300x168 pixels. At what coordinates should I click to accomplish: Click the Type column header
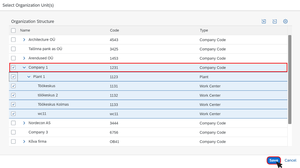tap(204, 30)
